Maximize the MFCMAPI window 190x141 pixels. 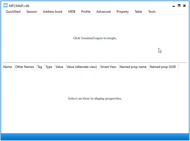click(x=179, y=6)
